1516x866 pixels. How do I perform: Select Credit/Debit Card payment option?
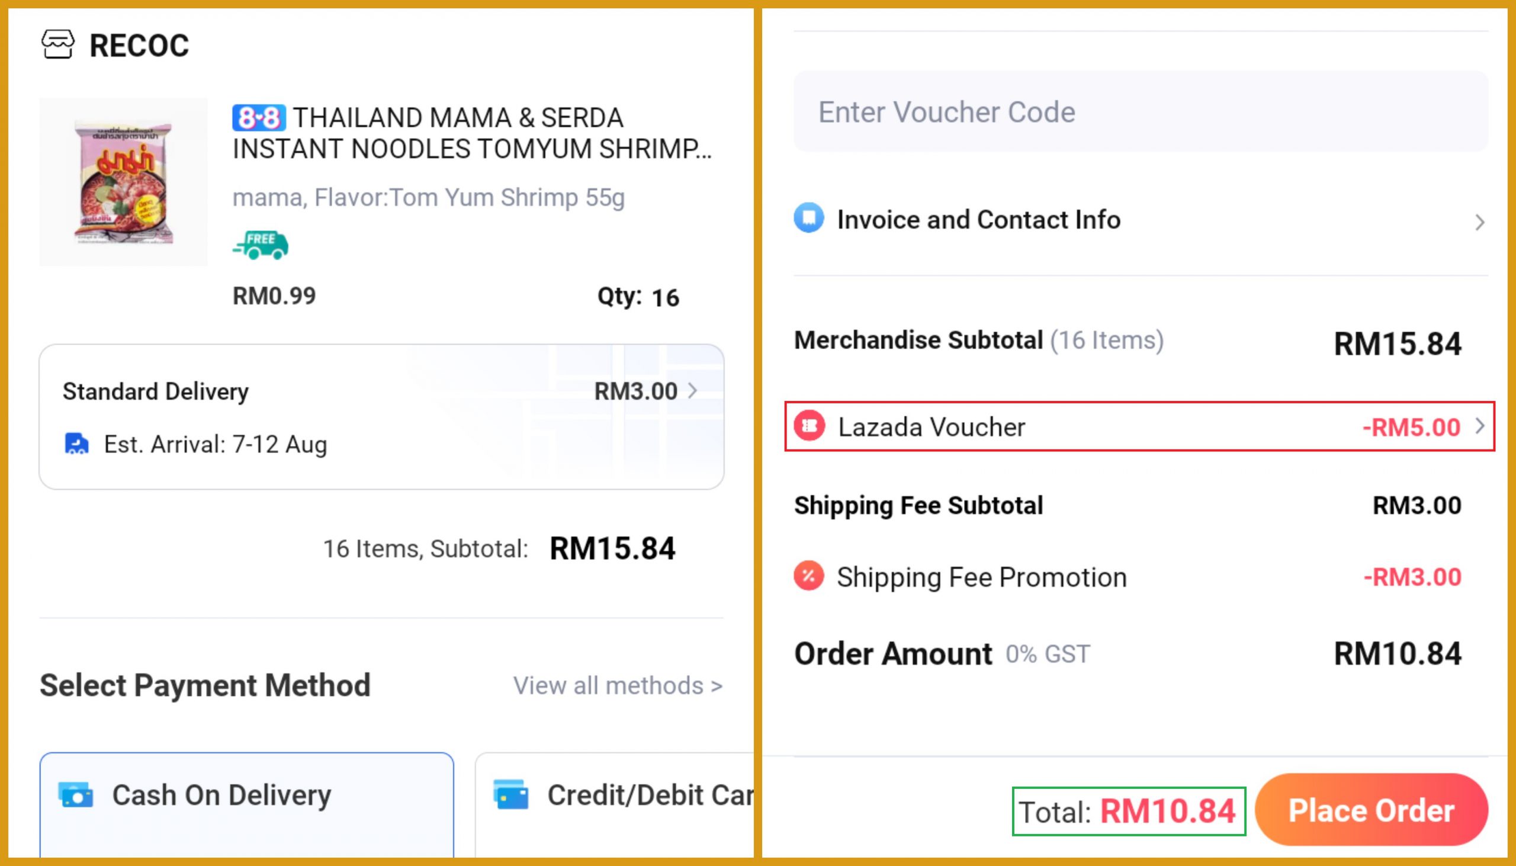coord(615,803)
